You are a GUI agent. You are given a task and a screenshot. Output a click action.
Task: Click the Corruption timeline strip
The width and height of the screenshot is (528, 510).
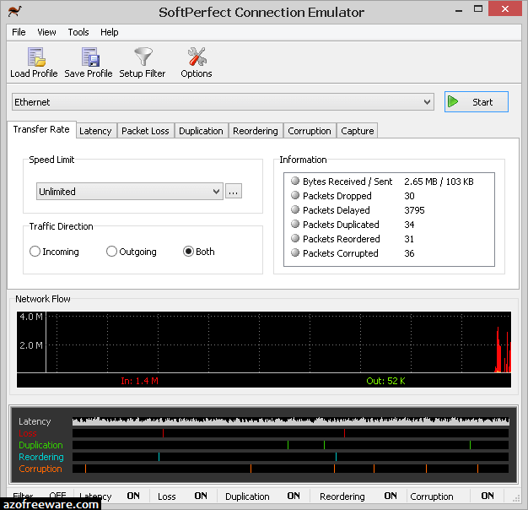(291, 469)
